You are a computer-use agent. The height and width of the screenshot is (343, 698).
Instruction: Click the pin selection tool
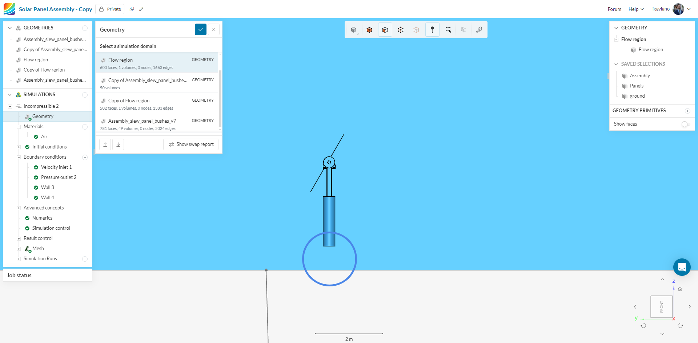(432, 30)
